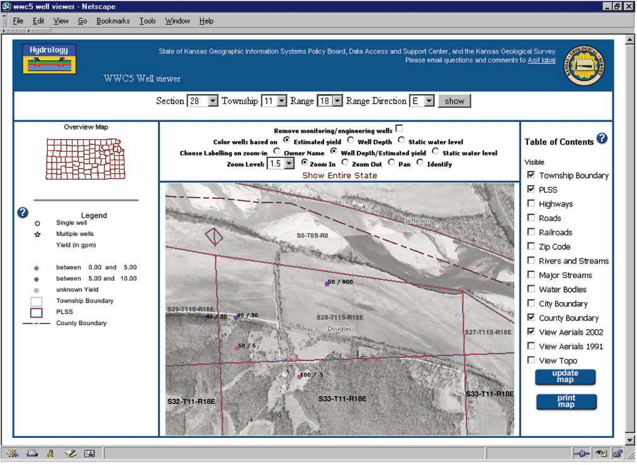
Task: Uncheck the PLSS layer in Table of Contents
Action: point(531,189)
